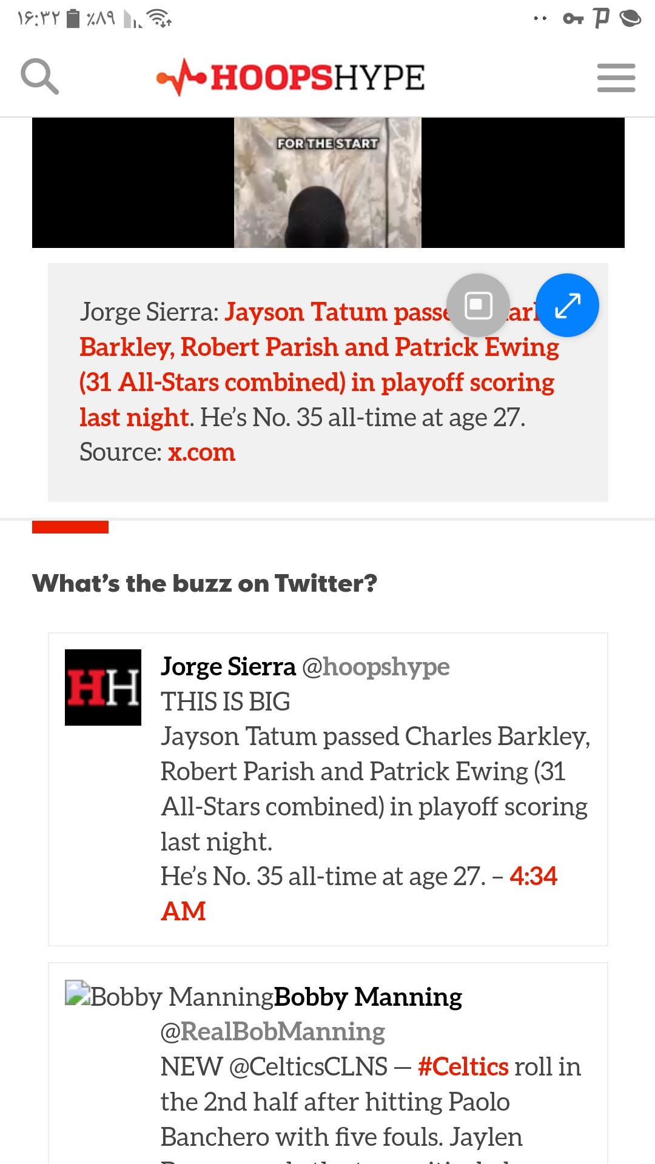Click the Jorge Sierra tweet author name

[228, 667]
